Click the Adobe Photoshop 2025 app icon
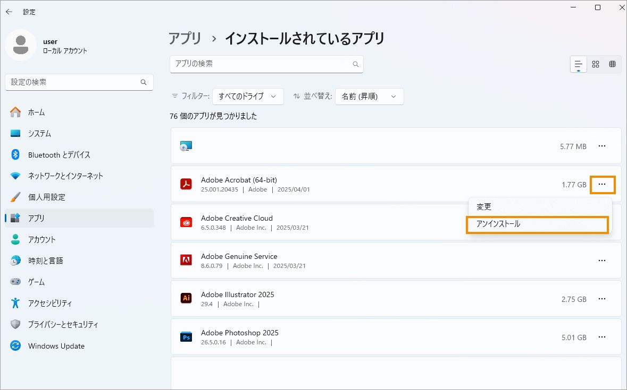This screenshot has height=390, width=627. [186, 336]
